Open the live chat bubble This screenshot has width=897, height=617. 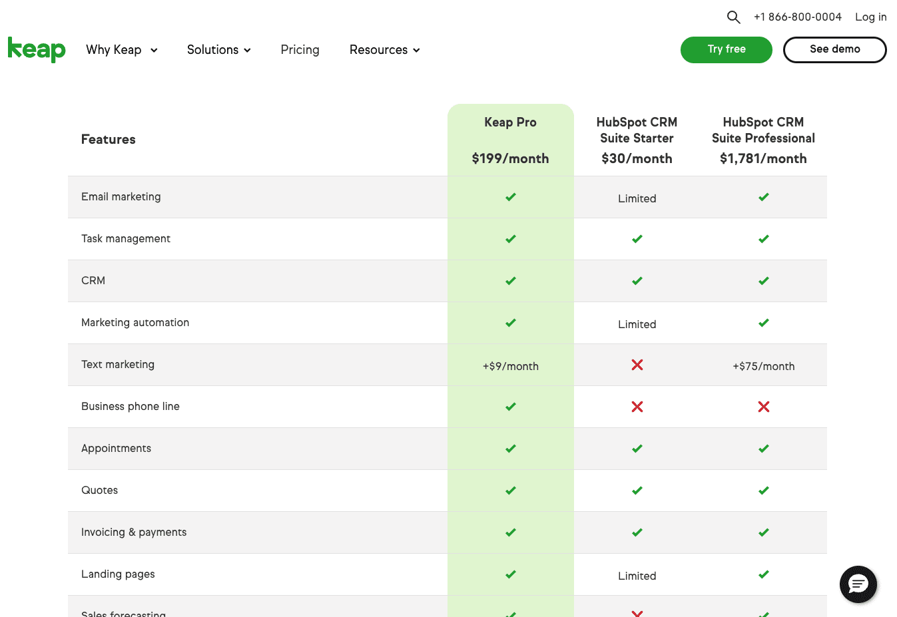(858, 584)
